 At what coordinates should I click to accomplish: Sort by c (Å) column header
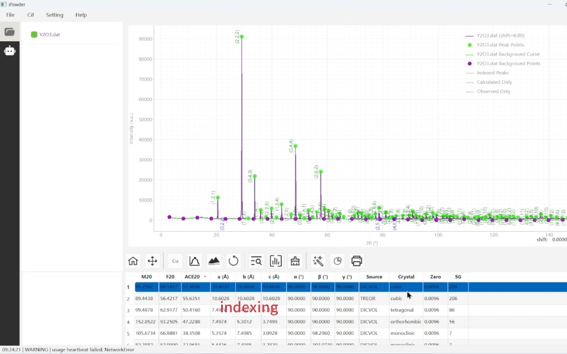[274, 277]
